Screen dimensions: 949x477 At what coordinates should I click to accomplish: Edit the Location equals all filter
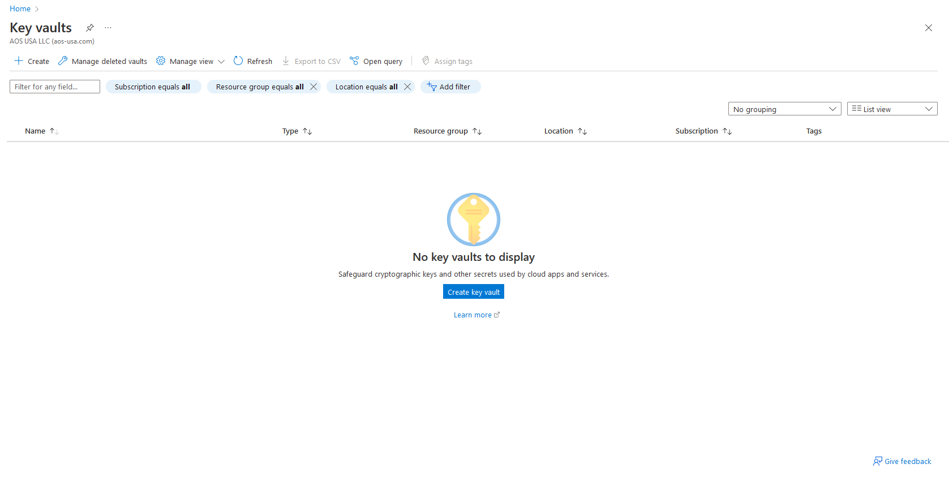click(x=366, y=87)
